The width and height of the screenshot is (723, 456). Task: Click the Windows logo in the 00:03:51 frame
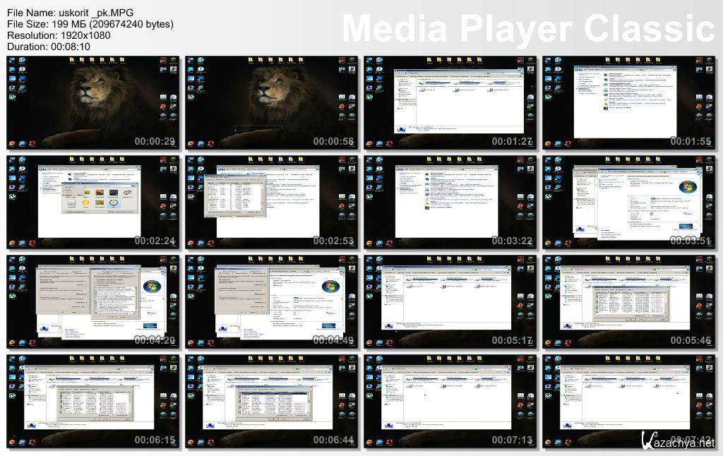686,187
